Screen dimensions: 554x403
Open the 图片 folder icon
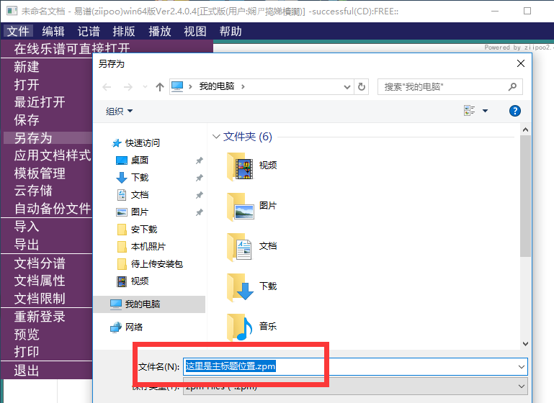240,207
